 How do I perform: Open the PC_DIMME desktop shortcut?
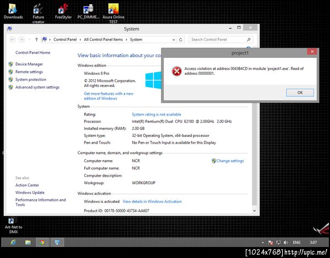click(x=89, y=12)
